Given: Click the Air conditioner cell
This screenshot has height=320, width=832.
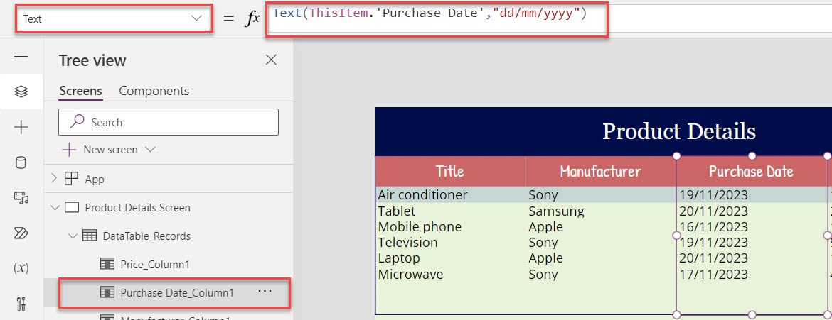Looking at the screenshot, I should [422, 195].
